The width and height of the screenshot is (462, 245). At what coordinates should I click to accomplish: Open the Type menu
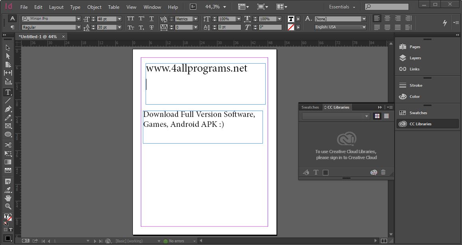[x=75, y=7]
